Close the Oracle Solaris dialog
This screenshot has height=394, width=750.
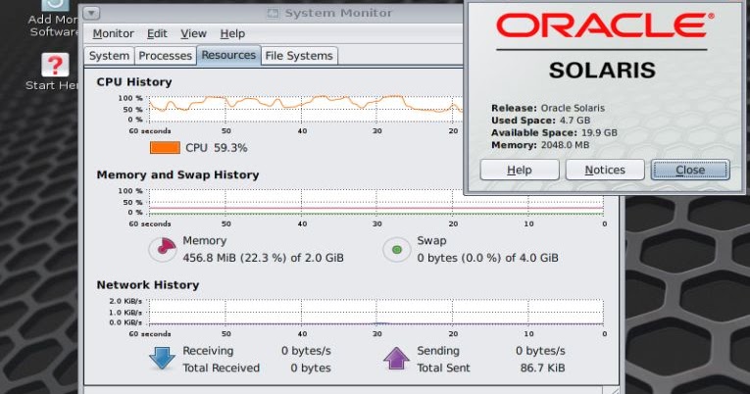[x=690, y=170]
